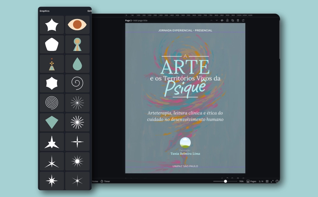Viewport: 318px width, 197px height.
Task: Open the Pages panel
Action: point(251,181)
